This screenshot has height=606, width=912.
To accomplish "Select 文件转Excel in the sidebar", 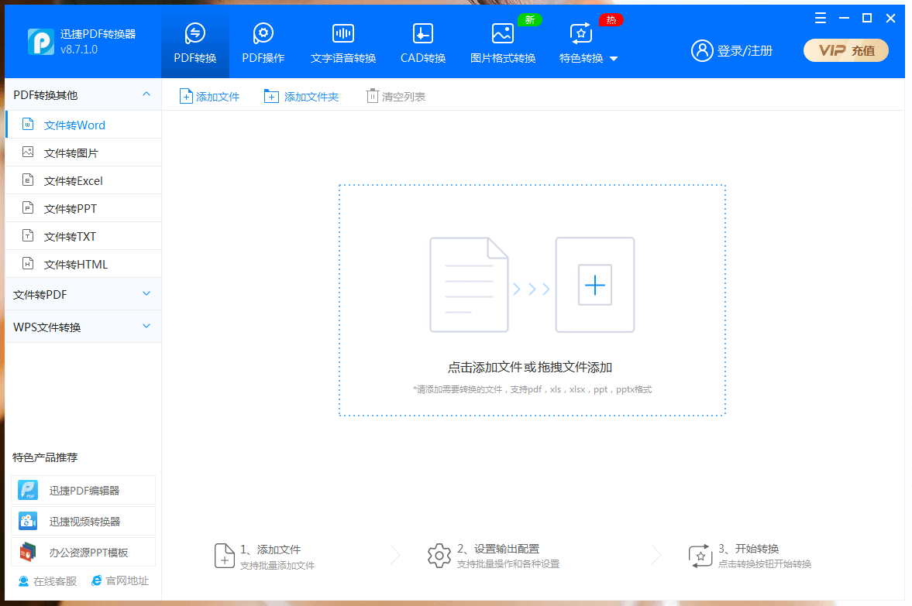I will pos(74,181).
